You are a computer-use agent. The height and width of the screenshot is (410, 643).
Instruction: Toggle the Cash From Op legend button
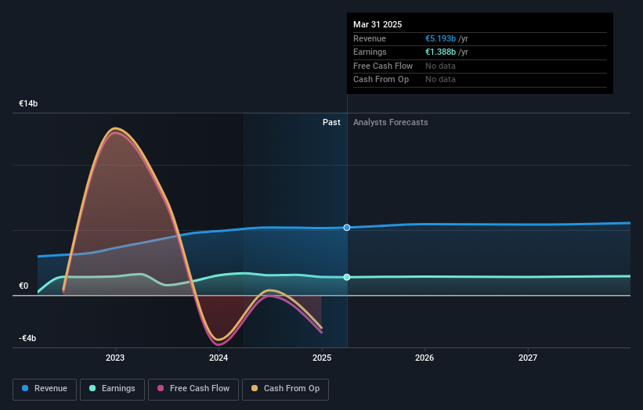tap(285, 389)
